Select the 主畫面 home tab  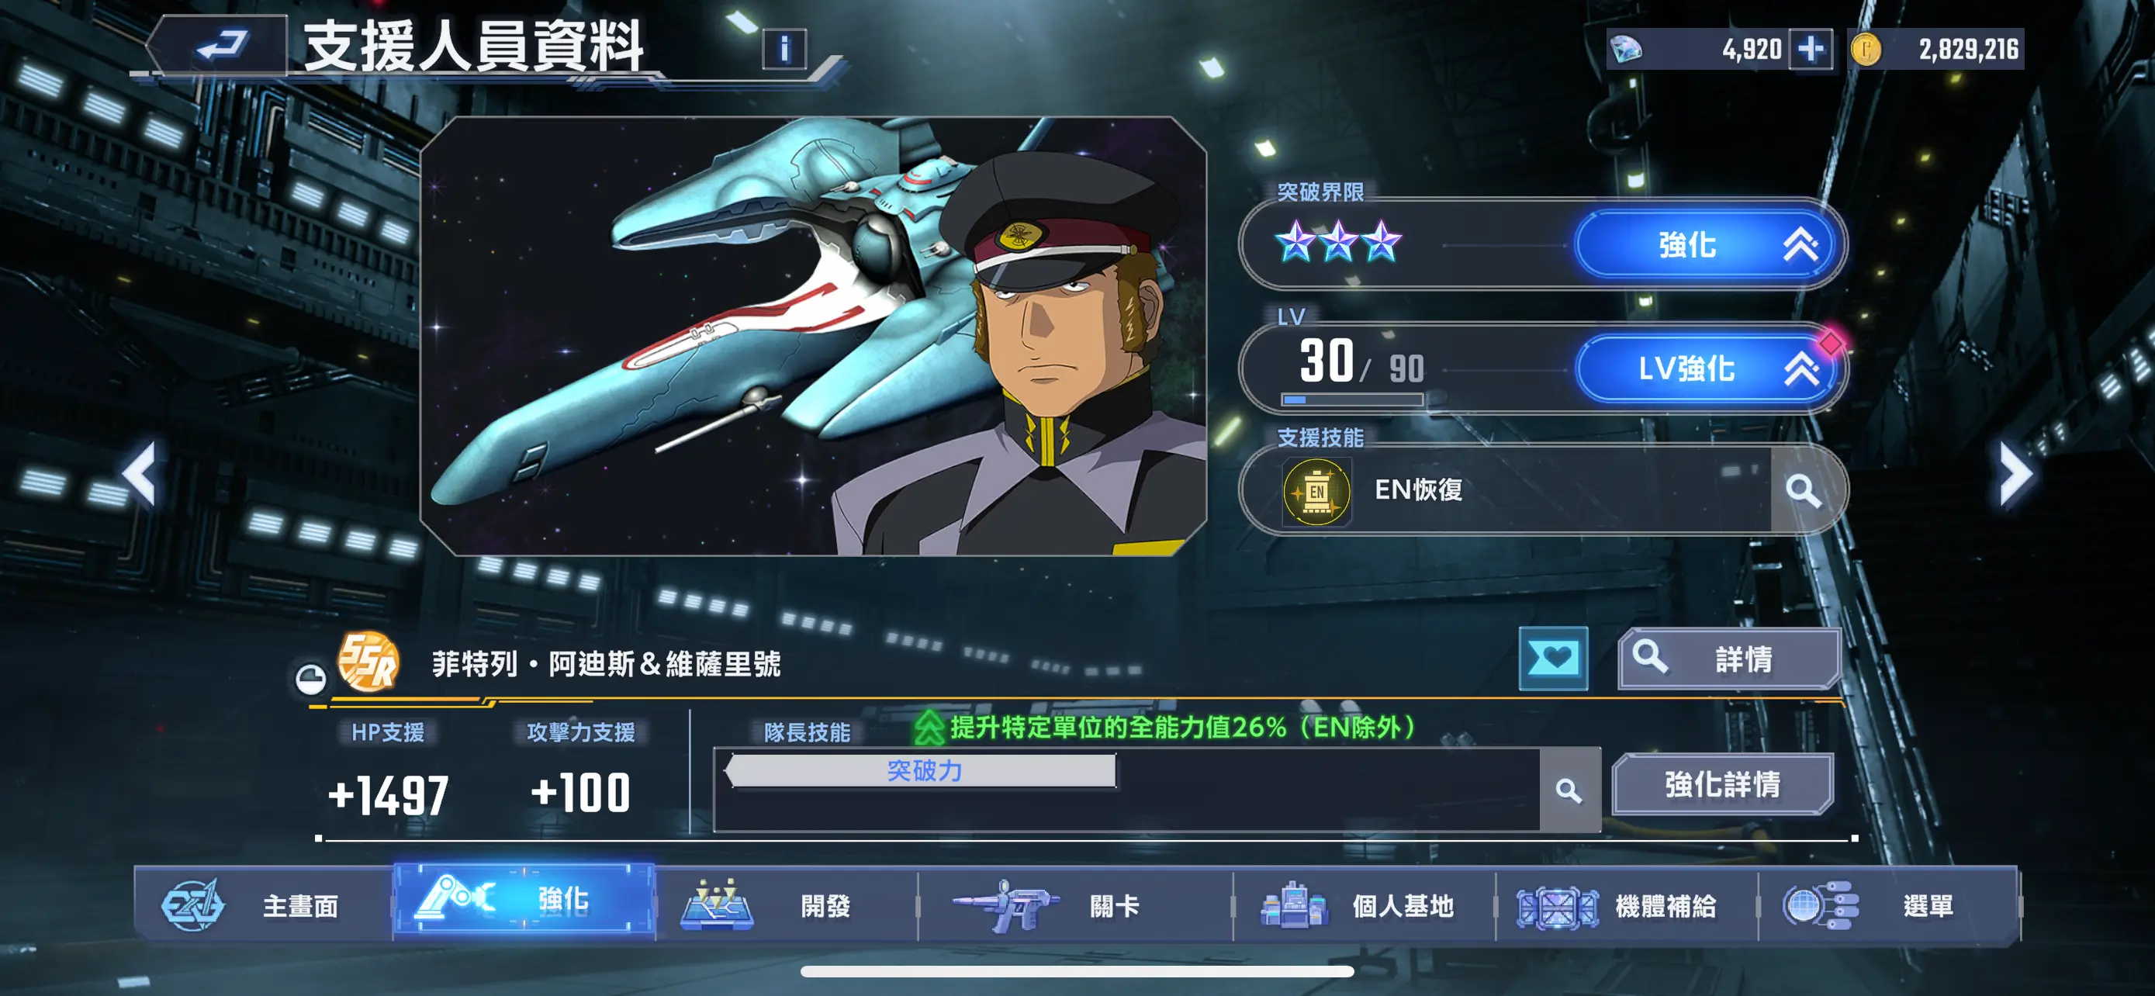pyautogui.click(x=264, y=904)
